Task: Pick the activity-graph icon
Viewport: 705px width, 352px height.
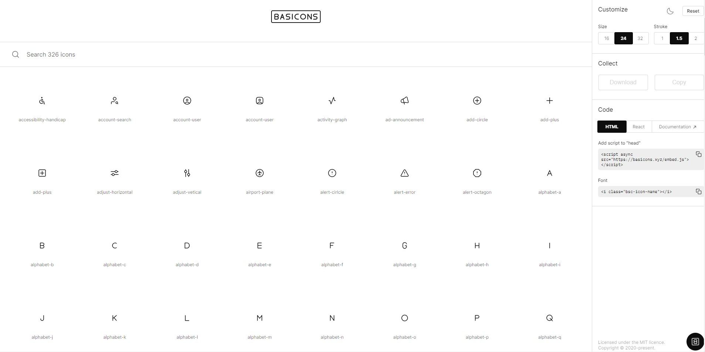Action: [x=332, y=101]
